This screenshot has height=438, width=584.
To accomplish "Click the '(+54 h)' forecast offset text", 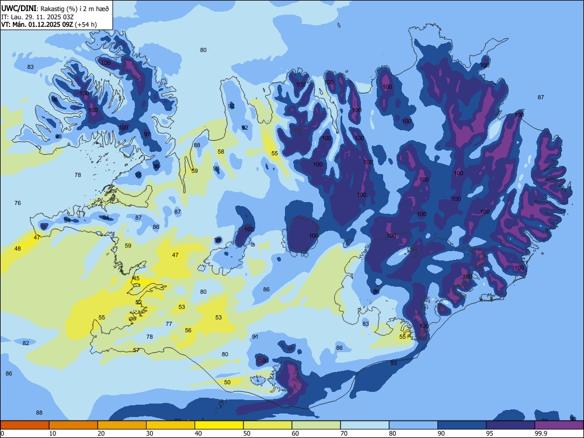I will pyautogui.click(x=86, y=25).
